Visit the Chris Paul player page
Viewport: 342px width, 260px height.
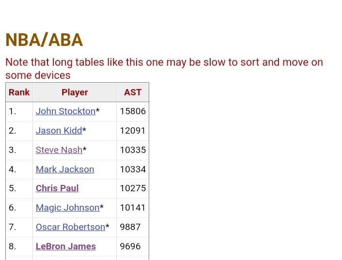click(57, 188)
